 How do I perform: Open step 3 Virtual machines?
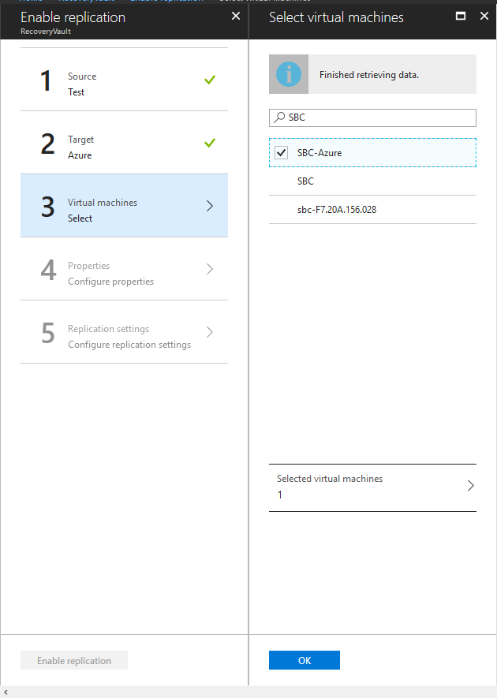[124, 205]
